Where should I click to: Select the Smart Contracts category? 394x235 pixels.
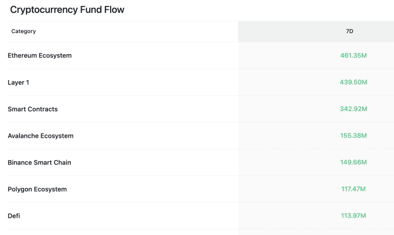point(32,109)
